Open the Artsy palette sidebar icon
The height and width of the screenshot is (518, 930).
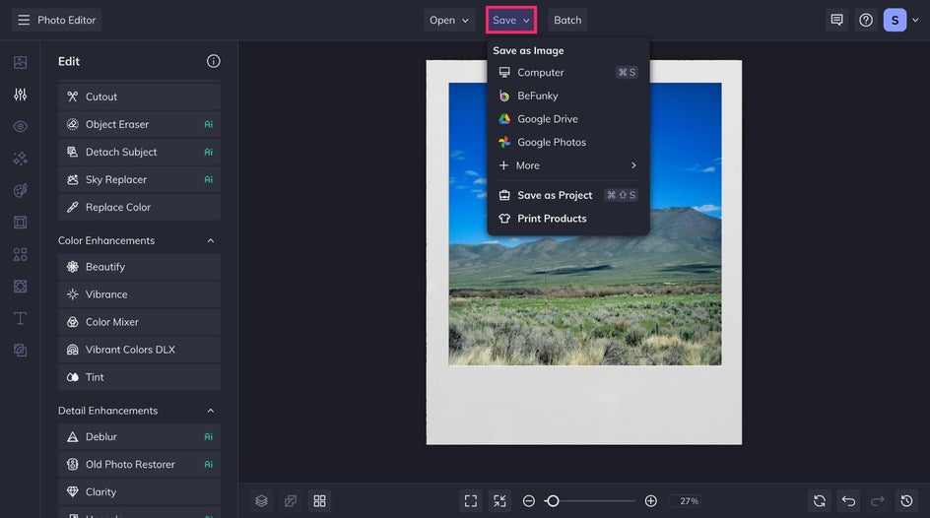point(20,190)
